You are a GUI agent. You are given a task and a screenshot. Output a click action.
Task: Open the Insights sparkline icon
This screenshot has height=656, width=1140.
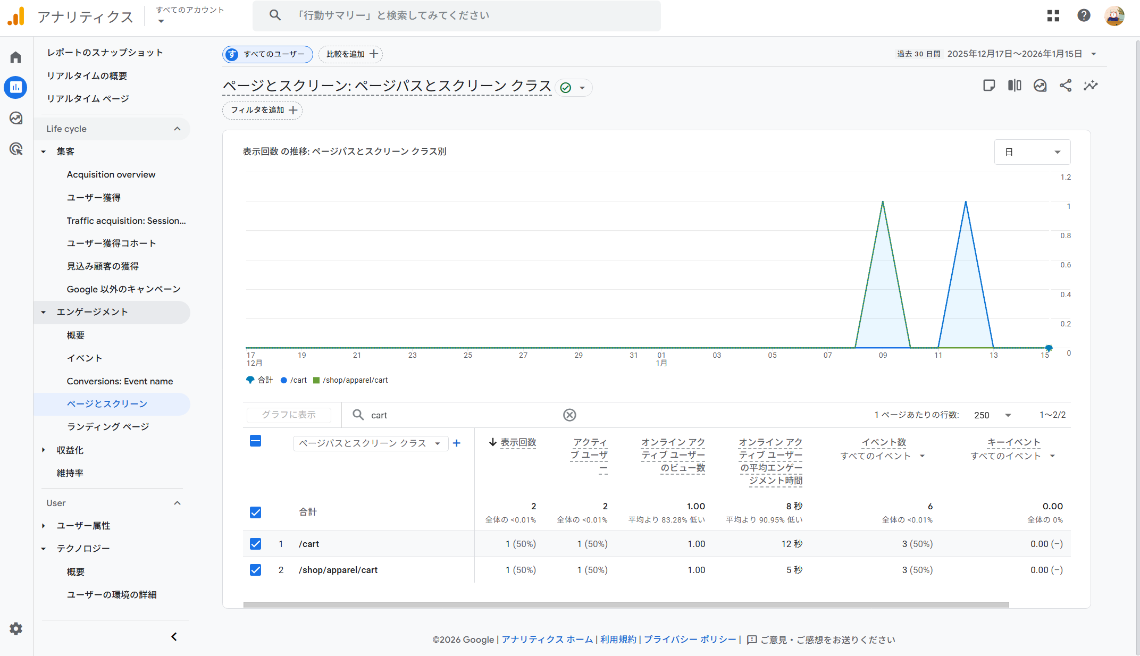click(1091, 86)
